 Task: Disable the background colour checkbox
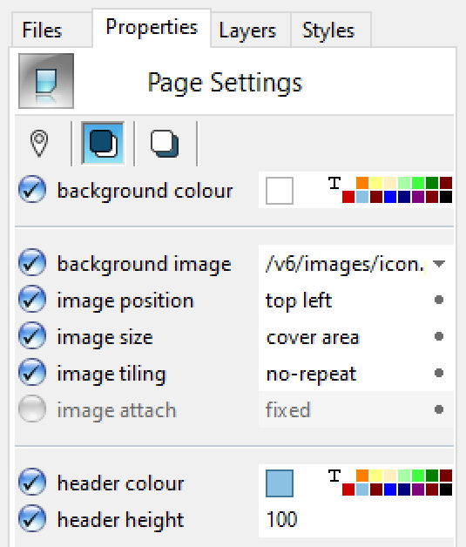32,189
